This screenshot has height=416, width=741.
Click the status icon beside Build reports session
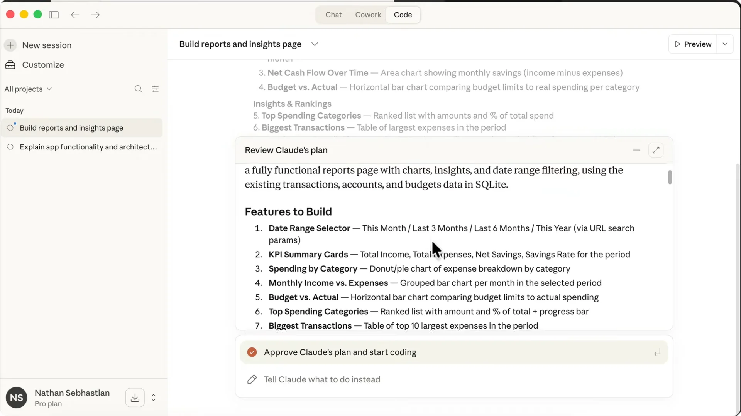coord(10,127)
